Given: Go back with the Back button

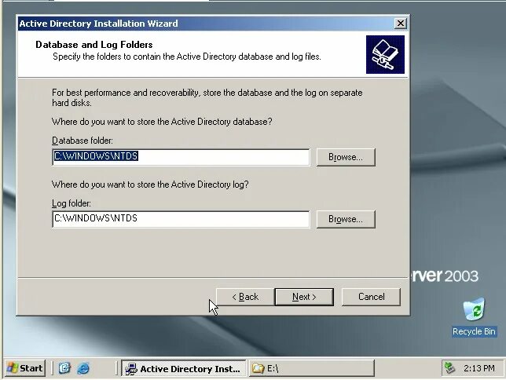Looking at the screenshot, I should click(x=245, y=297).
